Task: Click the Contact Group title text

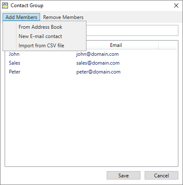Action: [x=27, y=5]
